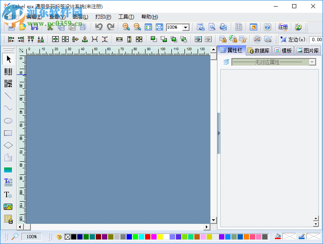Viewport: 323px width, 244px height.
Task: Select the diamond shape tool
Action: click(8, 145)
